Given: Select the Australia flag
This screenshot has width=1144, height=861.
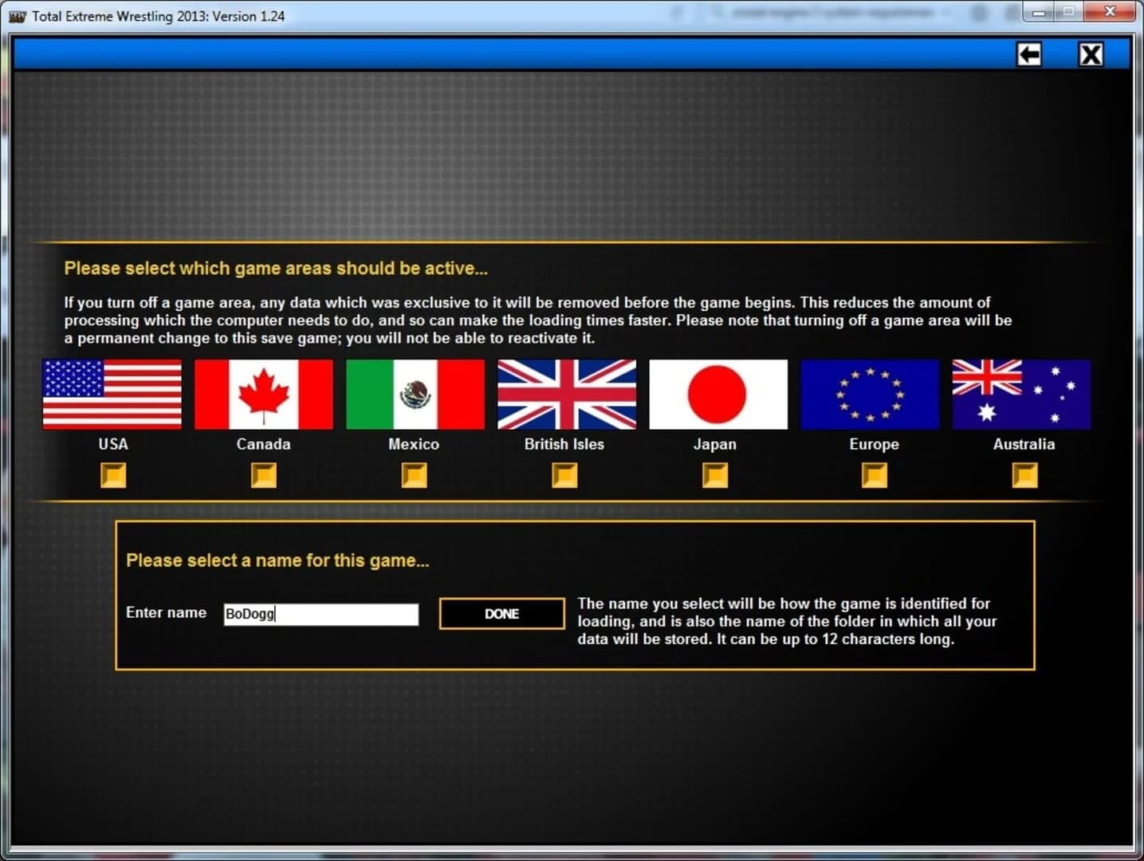Looking at the screenshot, I should point(1020,394).
